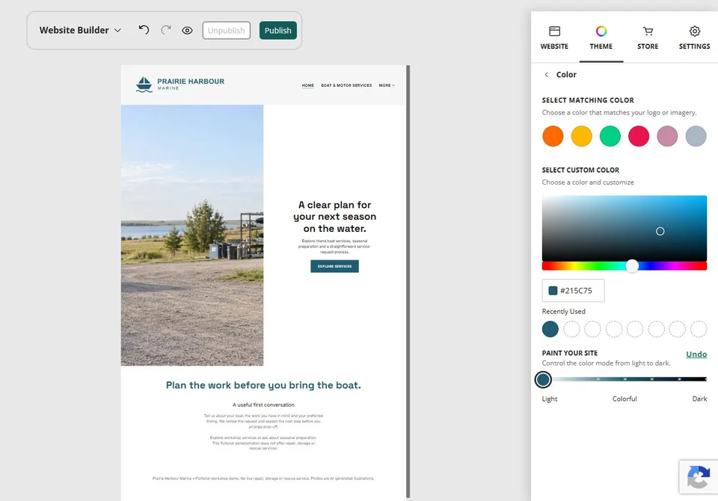Click the redo arrow in the toolbar
The height and width of the screenshot is (501, 718).
point(166,30)
